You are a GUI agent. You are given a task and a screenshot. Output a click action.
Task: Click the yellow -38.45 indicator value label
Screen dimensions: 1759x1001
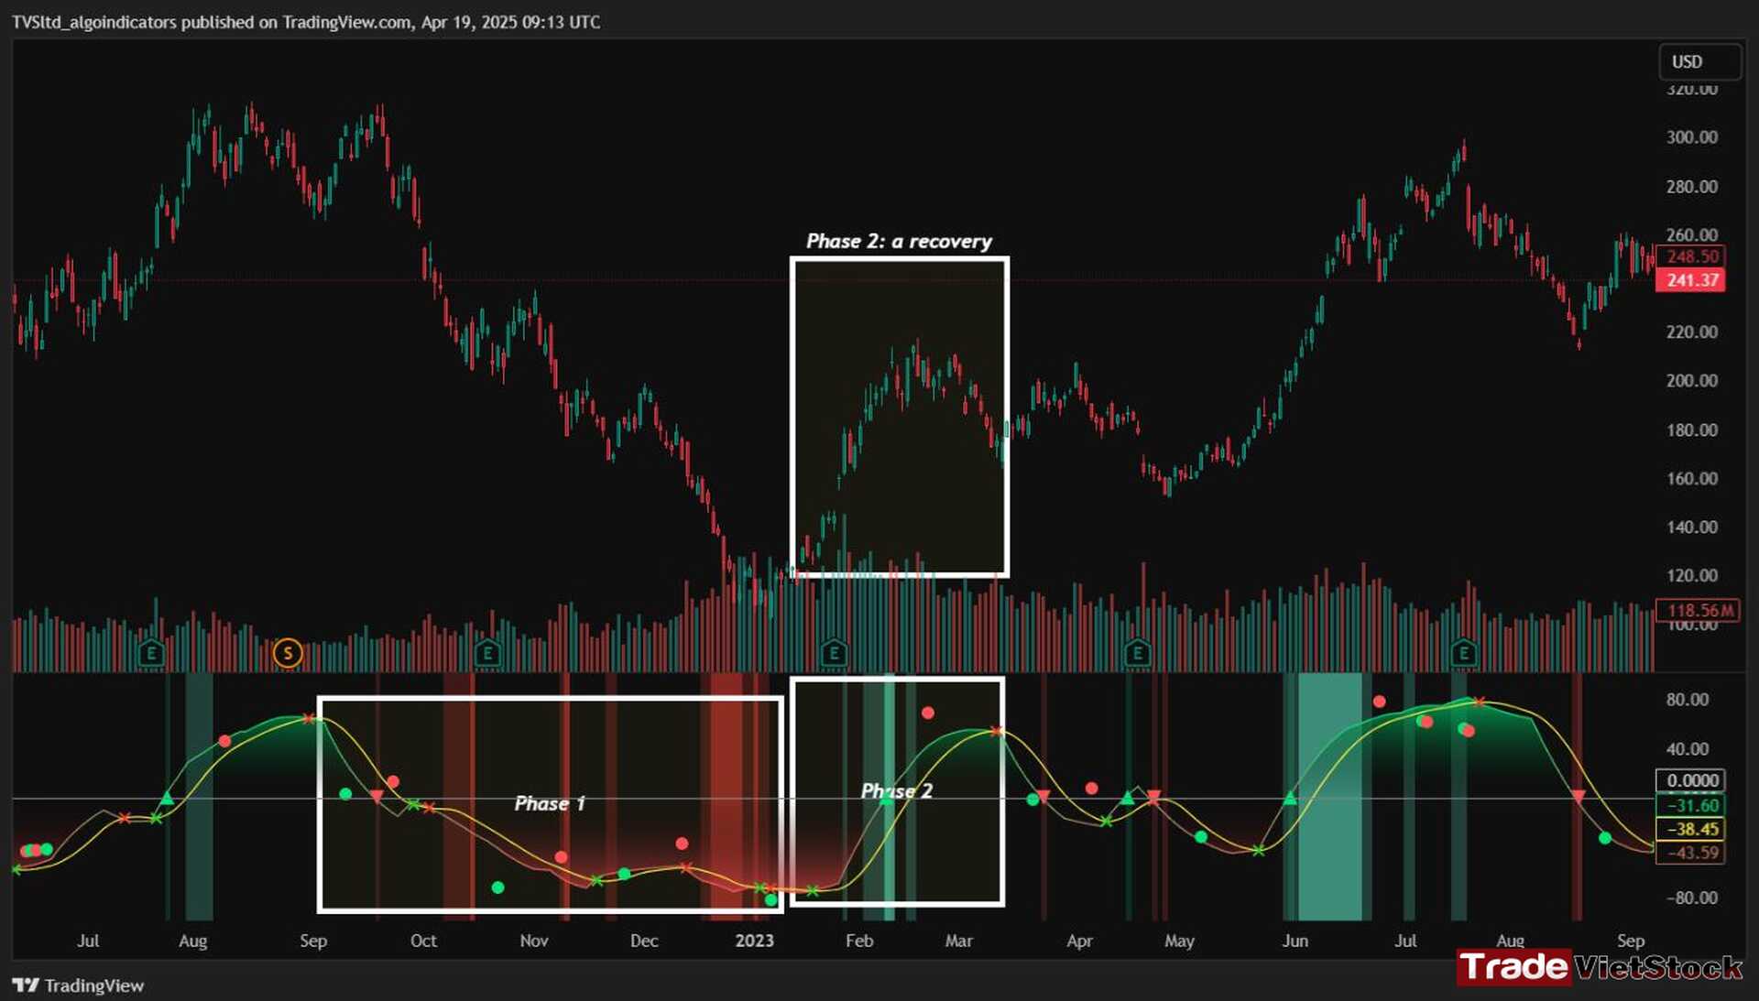pyautogui.click(x=1691, y=829)
